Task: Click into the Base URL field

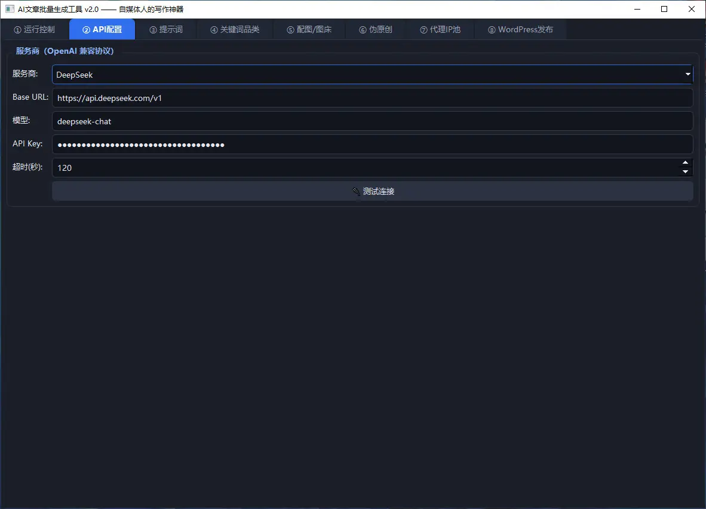Action: click(x=372, y=98)
